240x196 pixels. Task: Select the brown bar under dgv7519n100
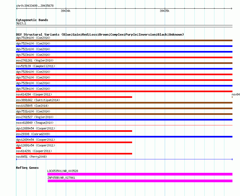(124, 40)
